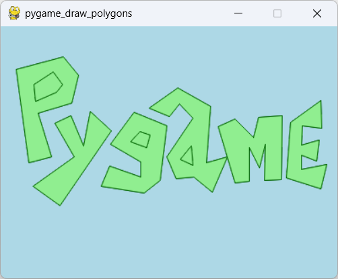Click the pygame_draw_polygons title text
Viewport: 338px width, 279px height.
(x=78, y=13)
